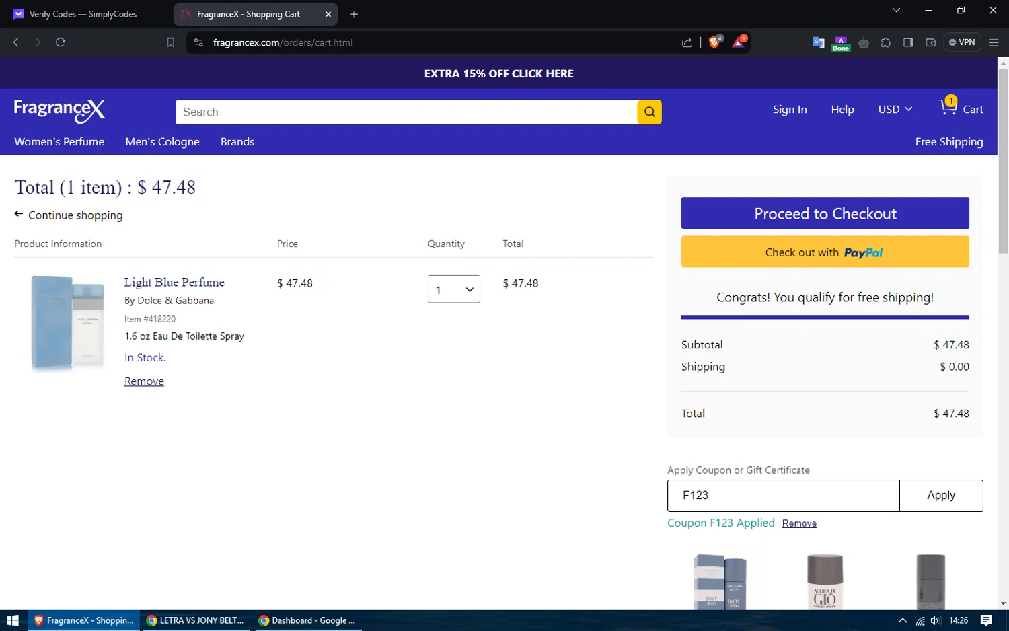This screenshot has height=631, width=1009.
Task: Open the Windows Start menu
Action: 13,620
